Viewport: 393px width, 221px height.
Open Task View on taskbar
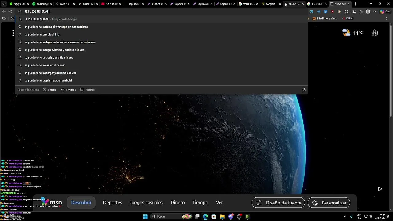click(x=197, y=216)
